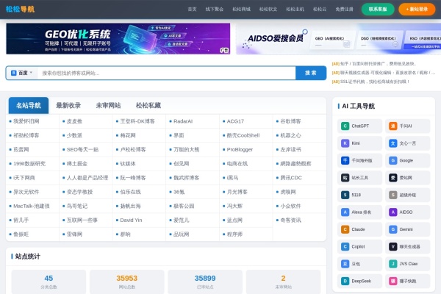Open the GEO优化系统 banner ad
Image resolution: width=441 pixels, height=294 pixels.
tap(118, 38)
